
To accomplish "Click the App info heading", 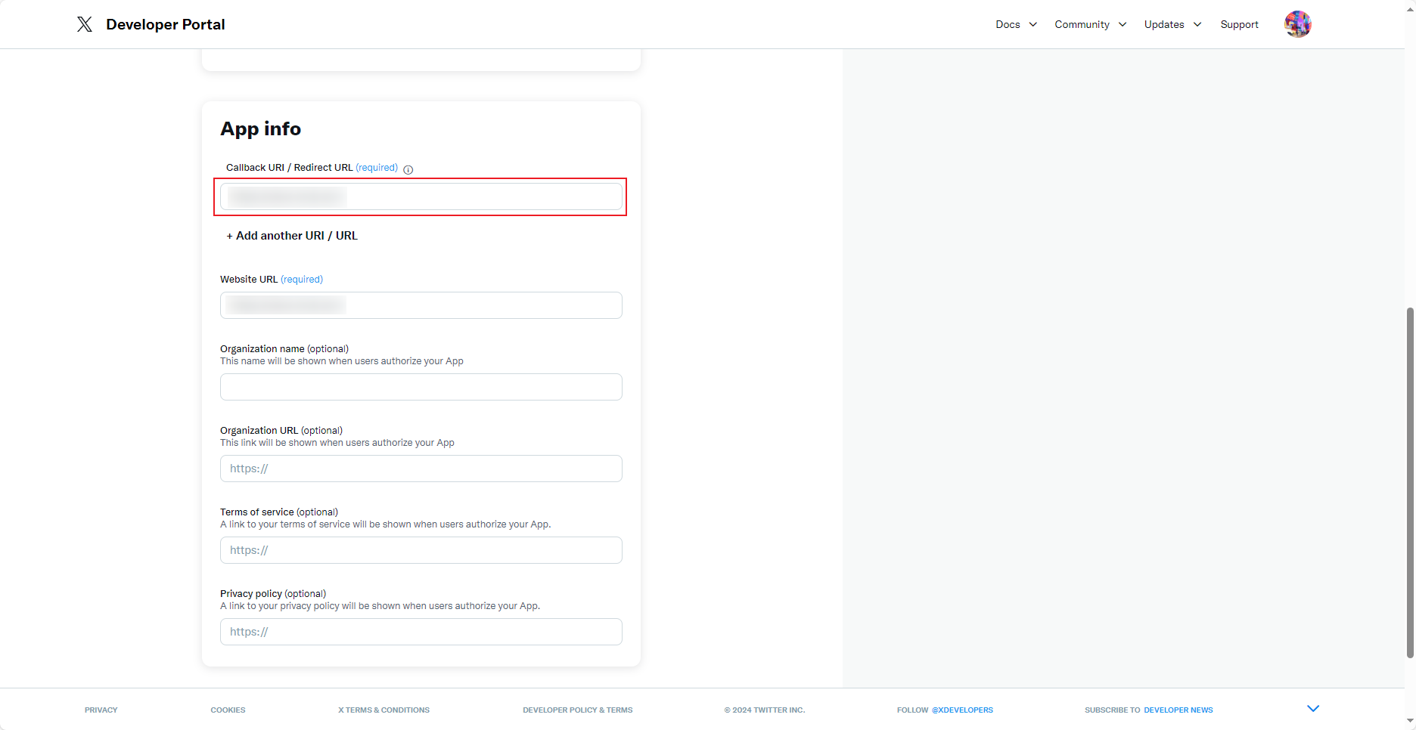I will pyautogui.click(x=260, y=129).
